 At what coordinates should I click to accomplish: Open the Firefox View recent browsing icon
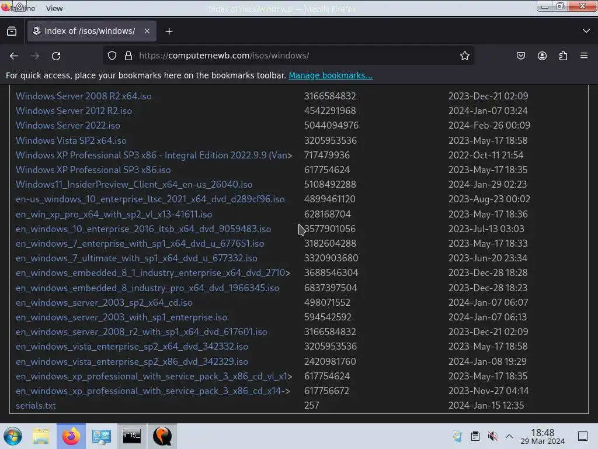[12, 32]
